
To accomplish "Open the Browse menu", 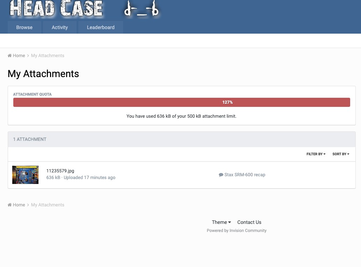I will click(24, 27).
